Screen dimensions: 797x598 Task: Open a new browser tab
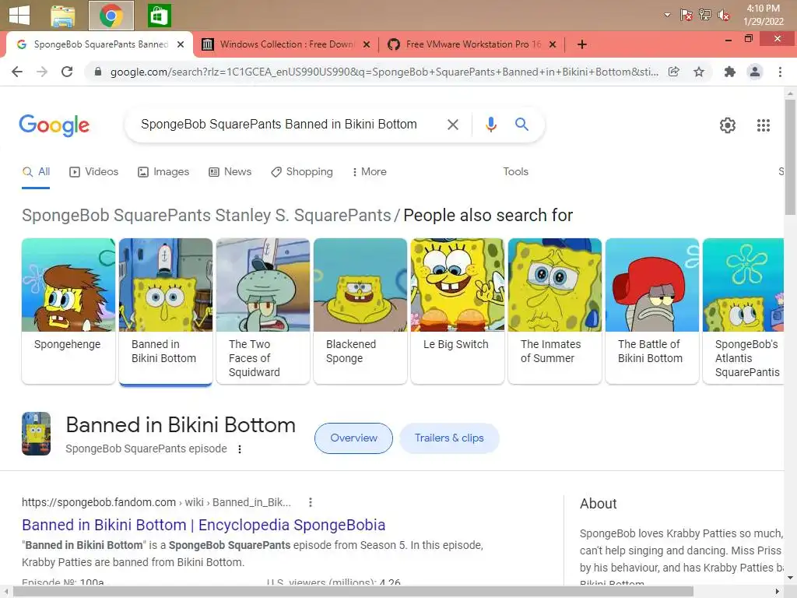(x=582, y=44)
